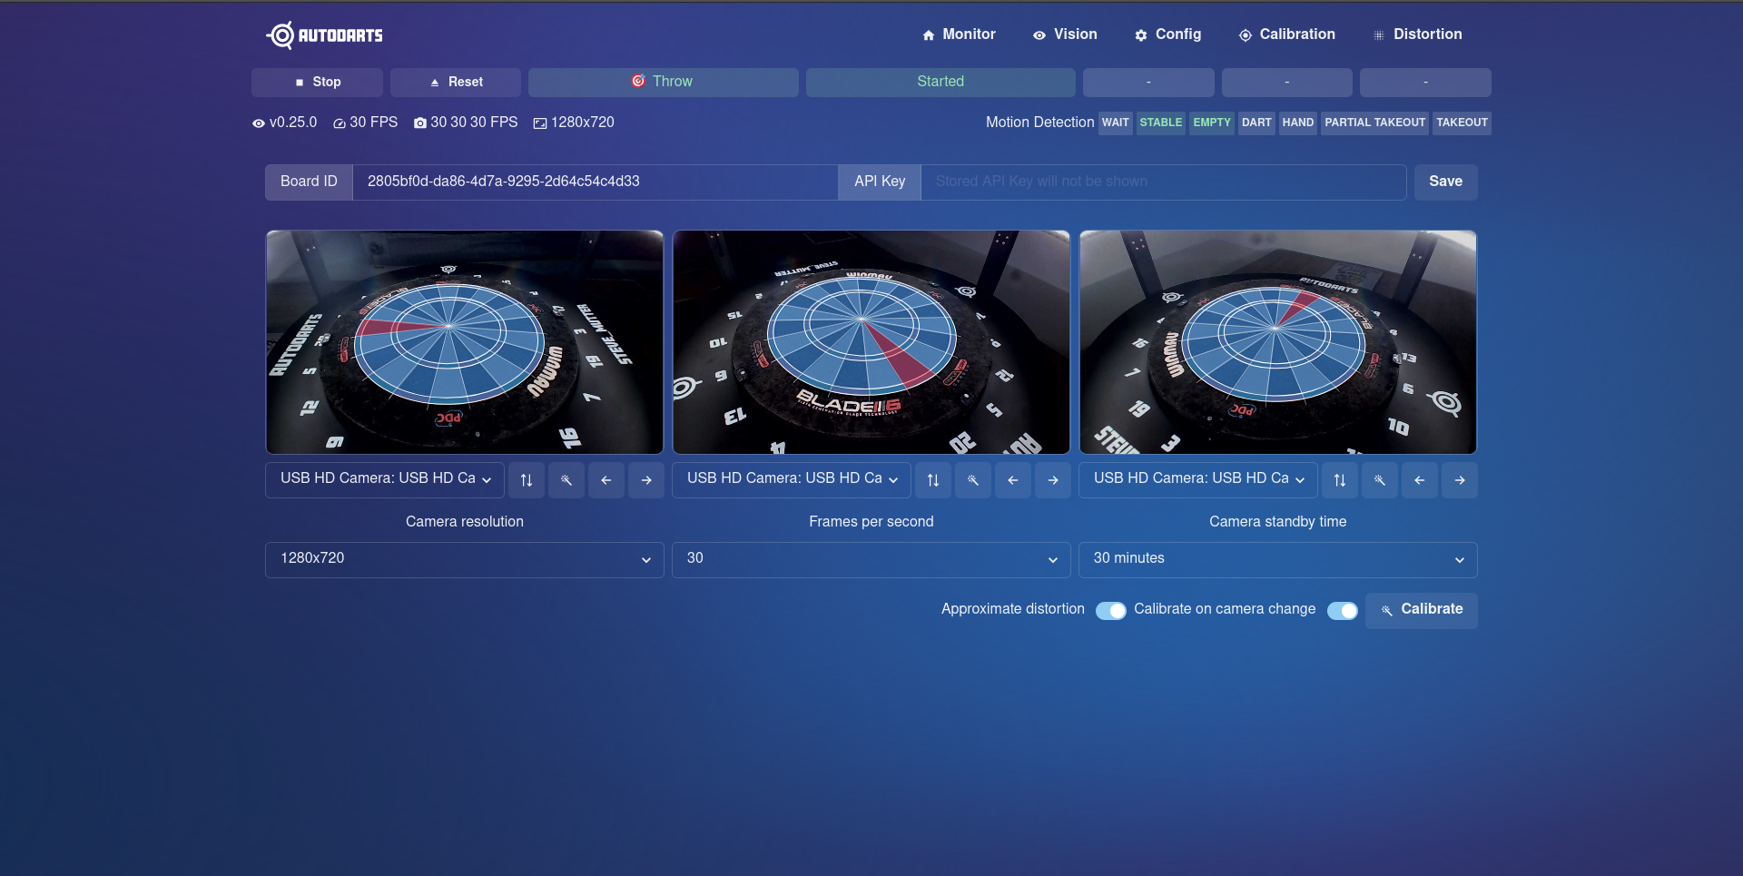
Task: Click left arrow under first camera
Action: tap(606, 480)
